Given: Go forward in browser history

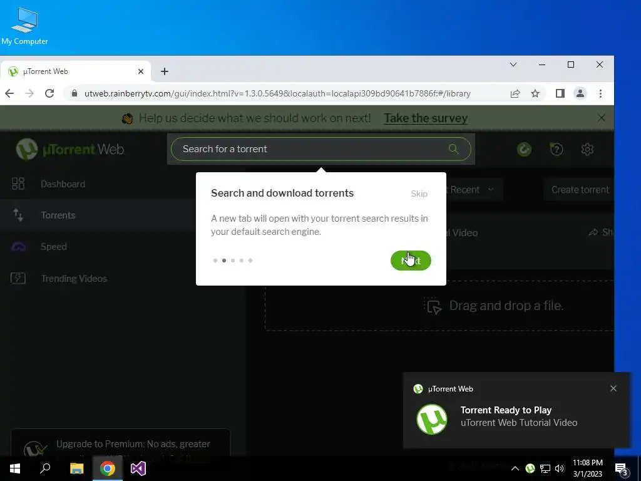Looking at the screenshot, I should [x=29, y=94].
